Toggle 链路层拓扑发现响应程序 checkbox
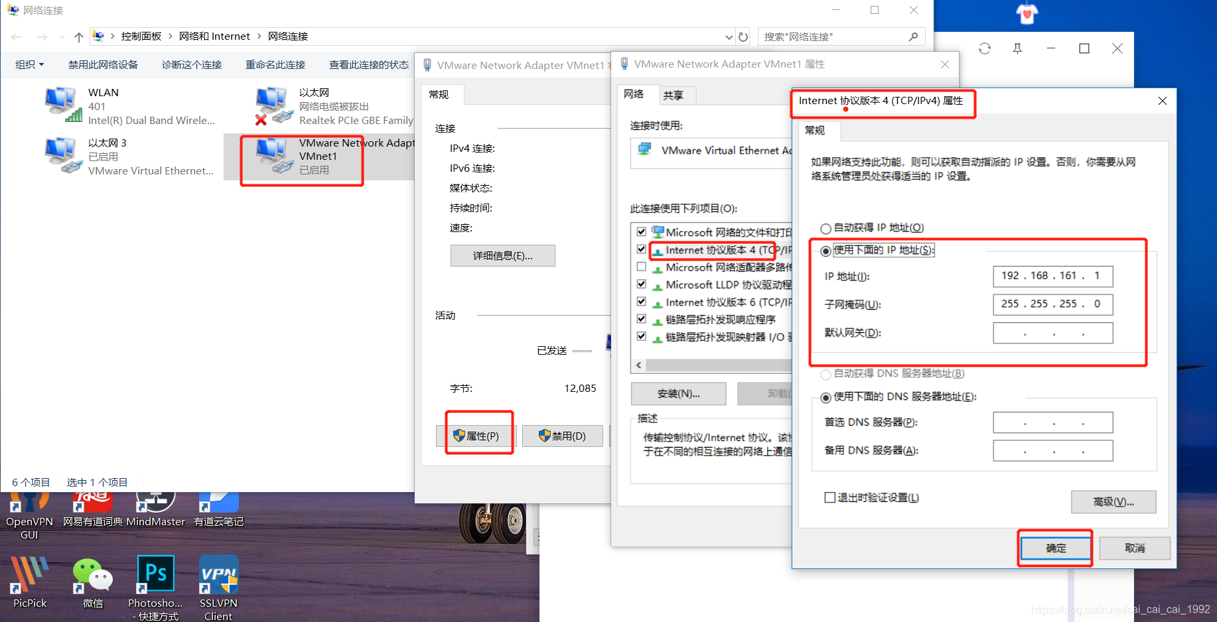Viewport: 1217px width, 622px height. (641, 319)
